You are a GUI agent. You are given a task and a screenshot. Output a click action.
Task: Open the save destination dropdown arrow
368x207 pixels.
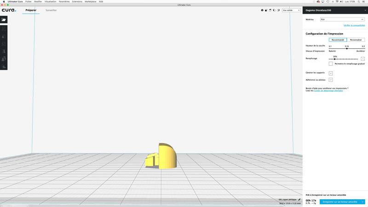(362, 202)
